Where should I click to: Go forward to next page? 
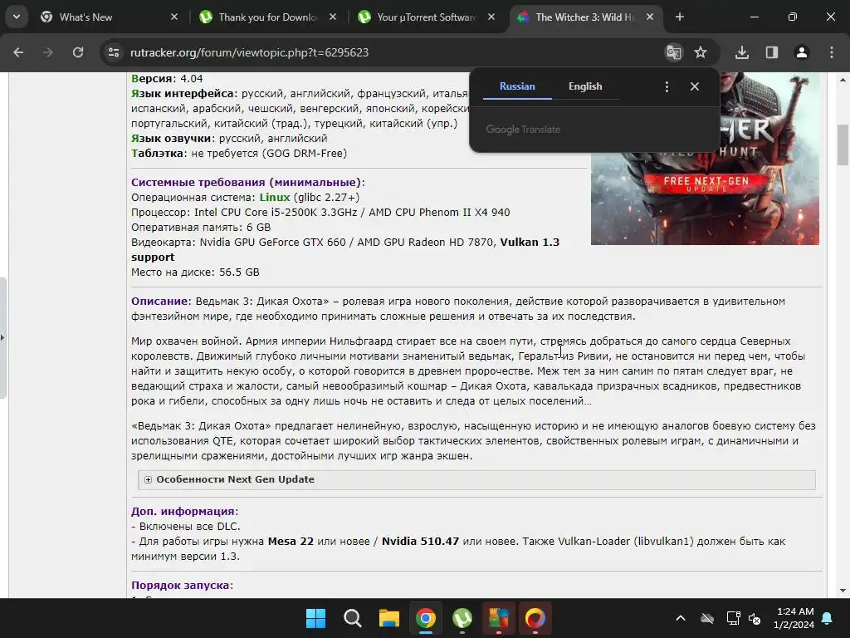(x=48, y=52)
